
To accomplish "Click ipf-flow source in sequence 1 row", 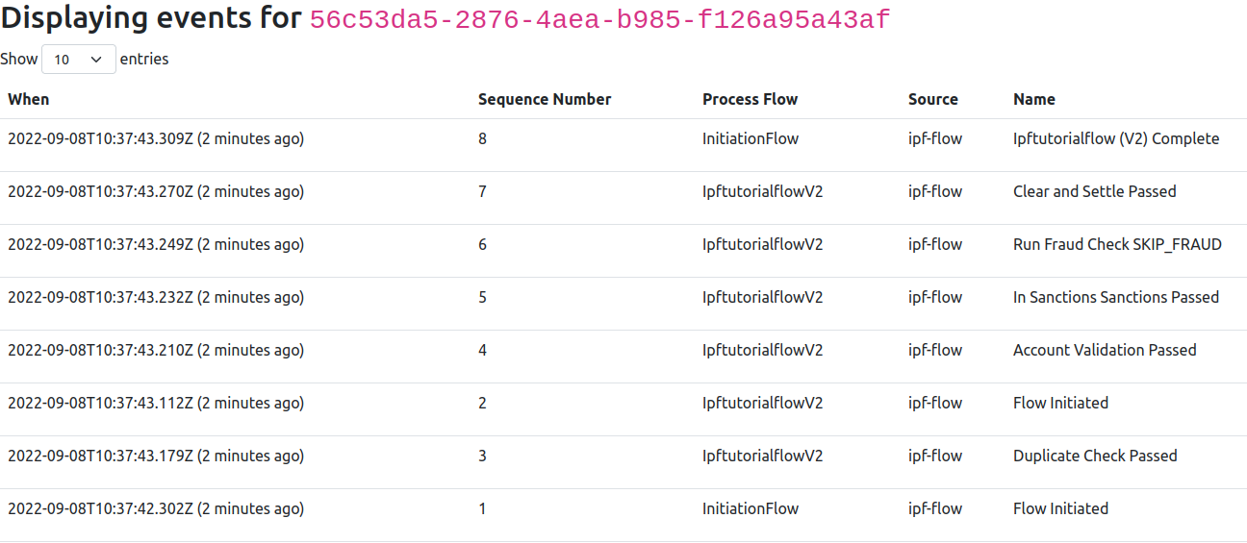I will tap(934, 508).
